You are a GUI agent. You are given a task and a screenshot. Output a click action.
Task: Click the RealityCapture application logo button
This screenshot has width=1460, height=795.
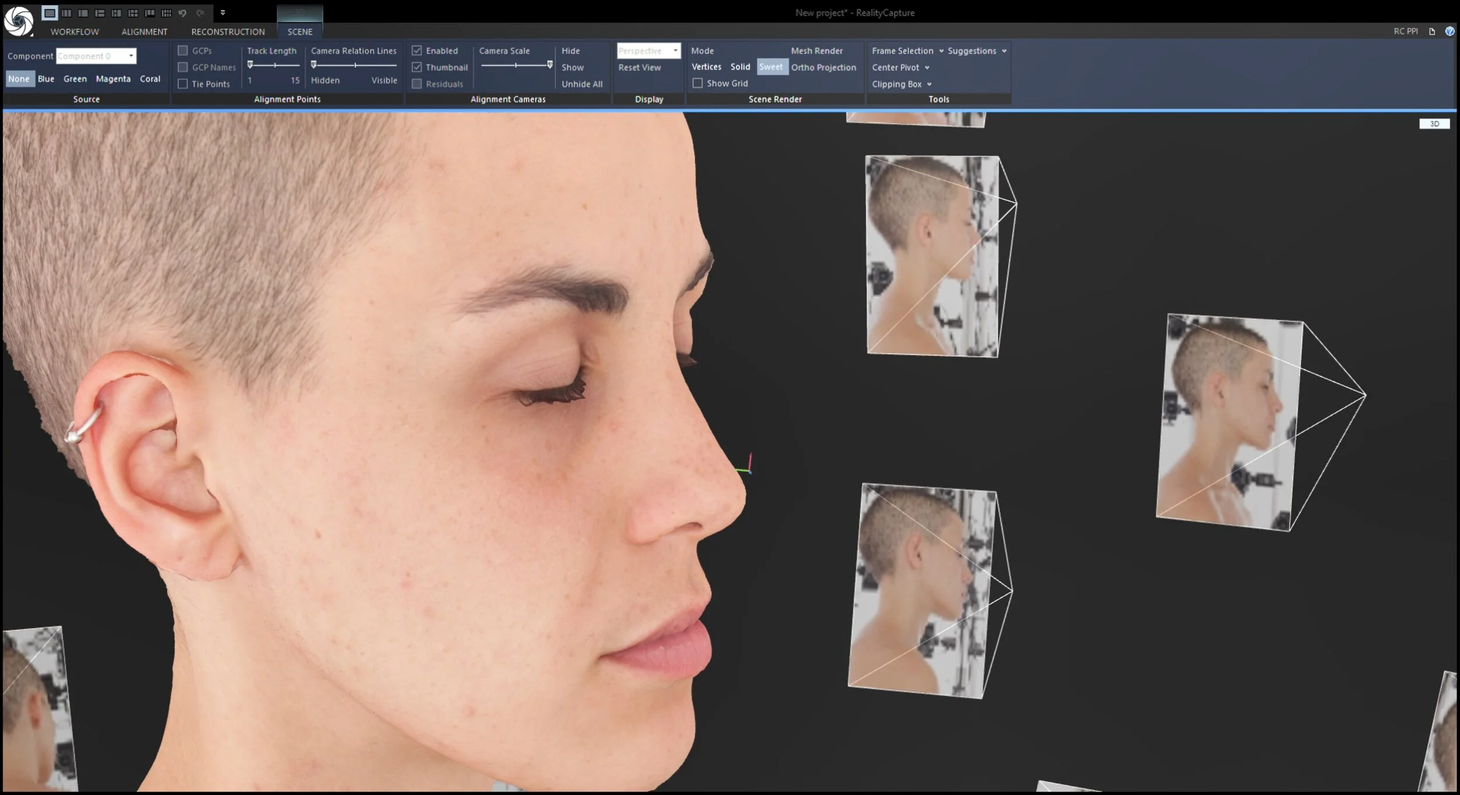click(x=18, y=21)
